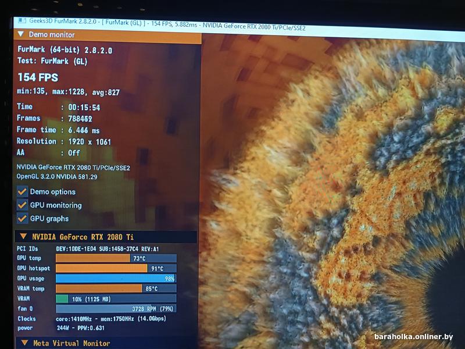
Task: Collapse the Meta Virtual Monitor section
Action: point(24,343)
